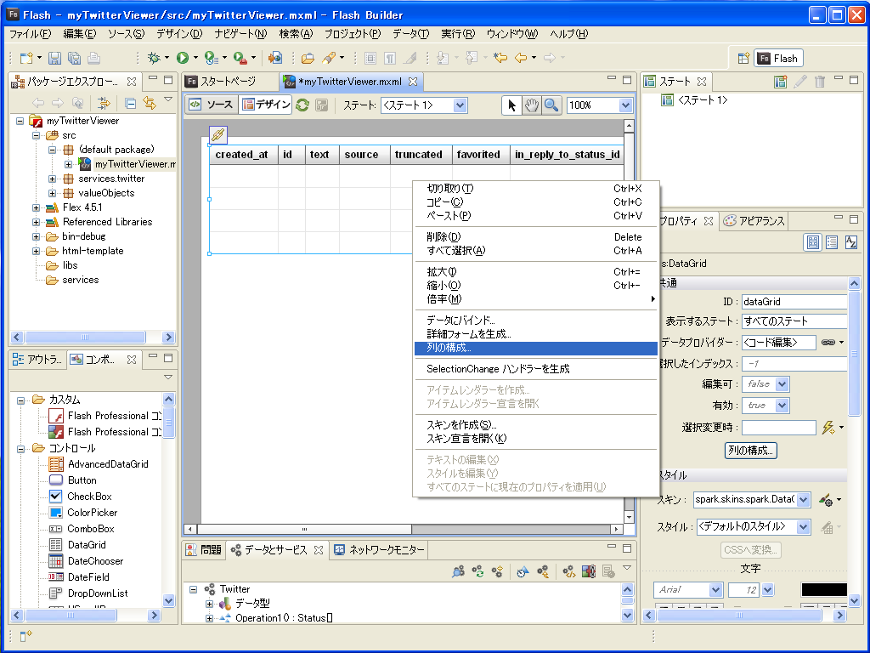Click the 列の構成... button in Properties
Screen dimensions: 870x653
(x=751, y=451)
